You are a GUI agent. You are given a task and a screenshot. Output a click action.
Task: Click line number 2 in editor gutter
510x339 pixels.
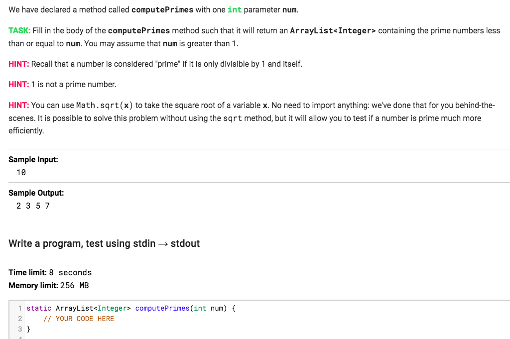20,319
